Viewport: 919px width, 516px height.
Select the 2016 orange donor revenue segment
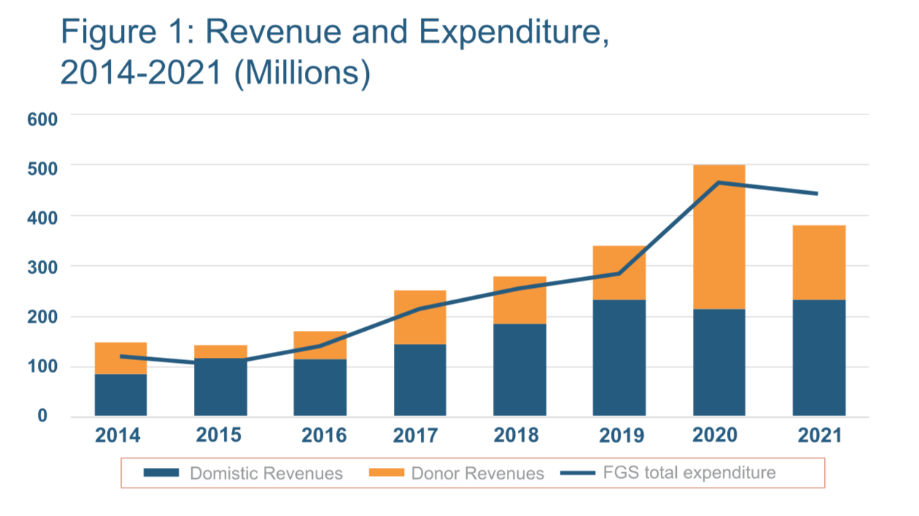point(320,345)
